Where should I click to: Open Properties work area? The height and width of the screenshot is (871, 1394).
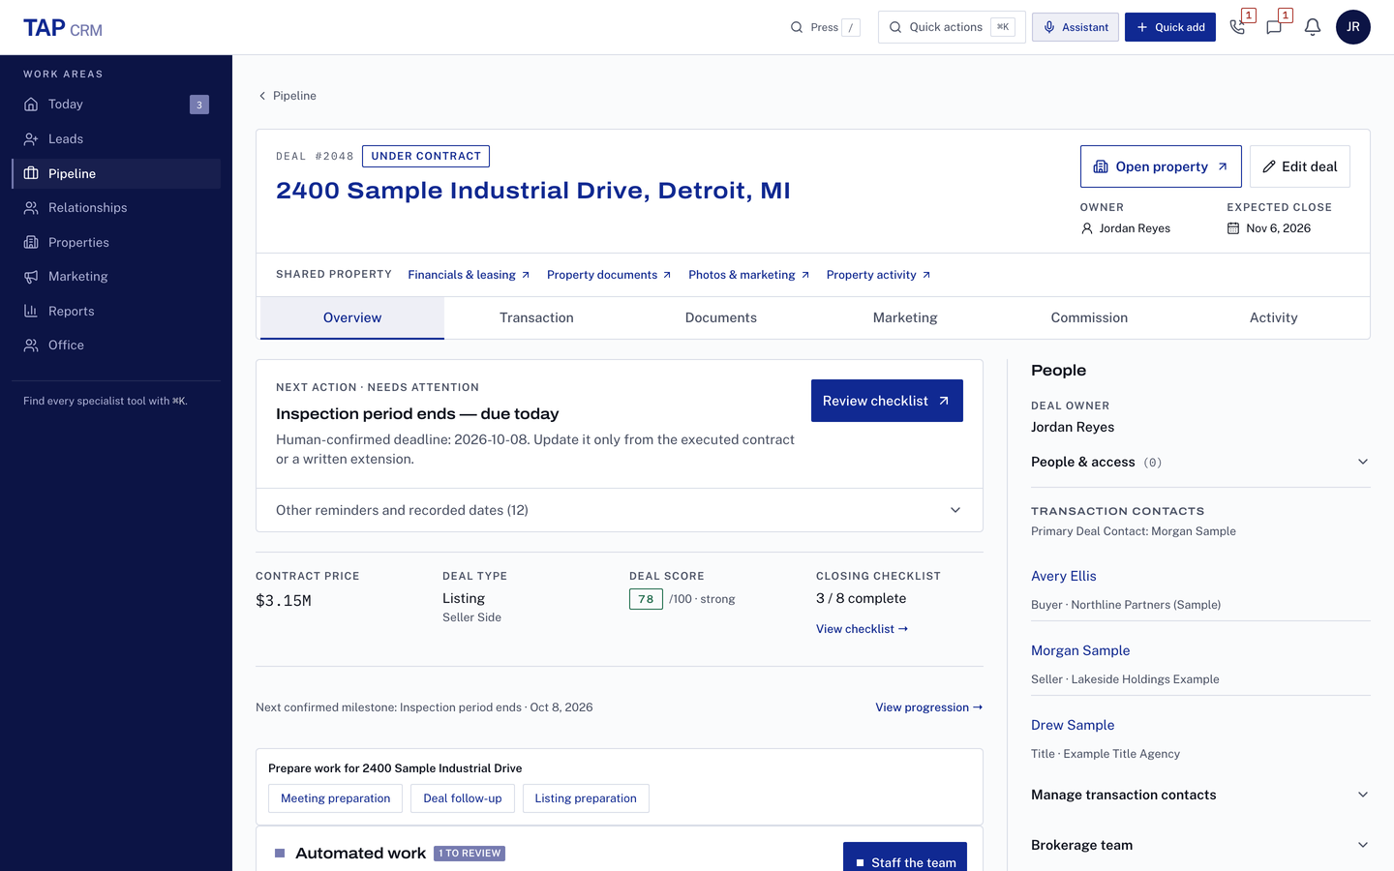pyautogui.click(x=116, y=242)
